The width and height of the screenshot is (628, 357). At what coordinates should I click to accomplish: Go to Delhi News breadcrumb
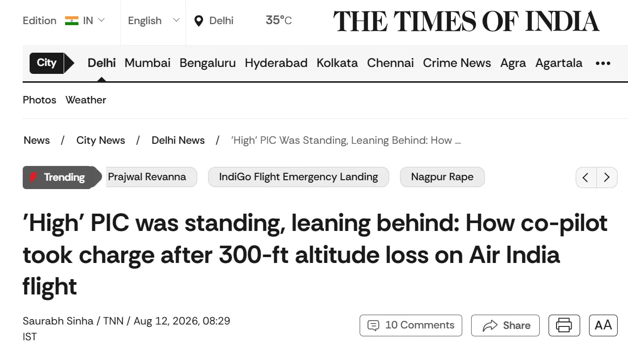point(178,140)
